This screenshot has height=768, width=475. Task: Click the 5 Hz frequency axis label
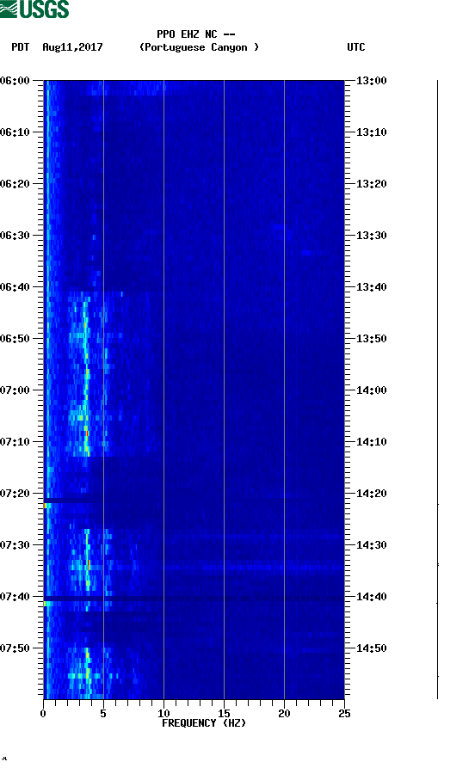[x=103, y=713]
